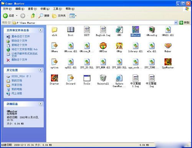Click the Back navigation button

pyautogui.click(x=8, y=16)
